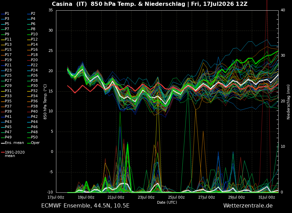Click the 'ECMWF Ensemble, 44.5N, 10.5E' footer text

(85, 206)
